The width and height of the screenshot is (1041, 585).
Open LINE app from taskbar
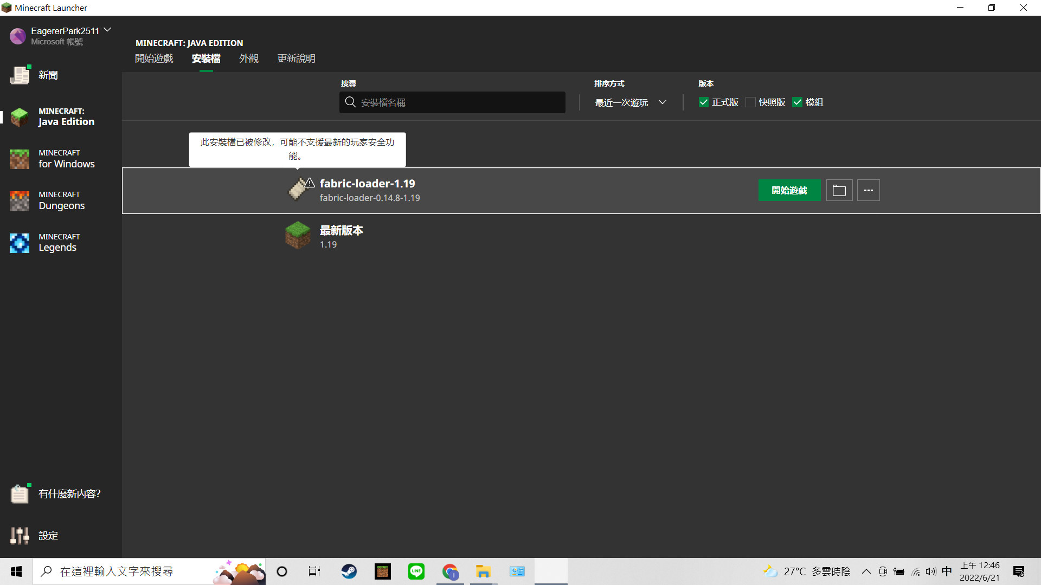tap(416, 571)
